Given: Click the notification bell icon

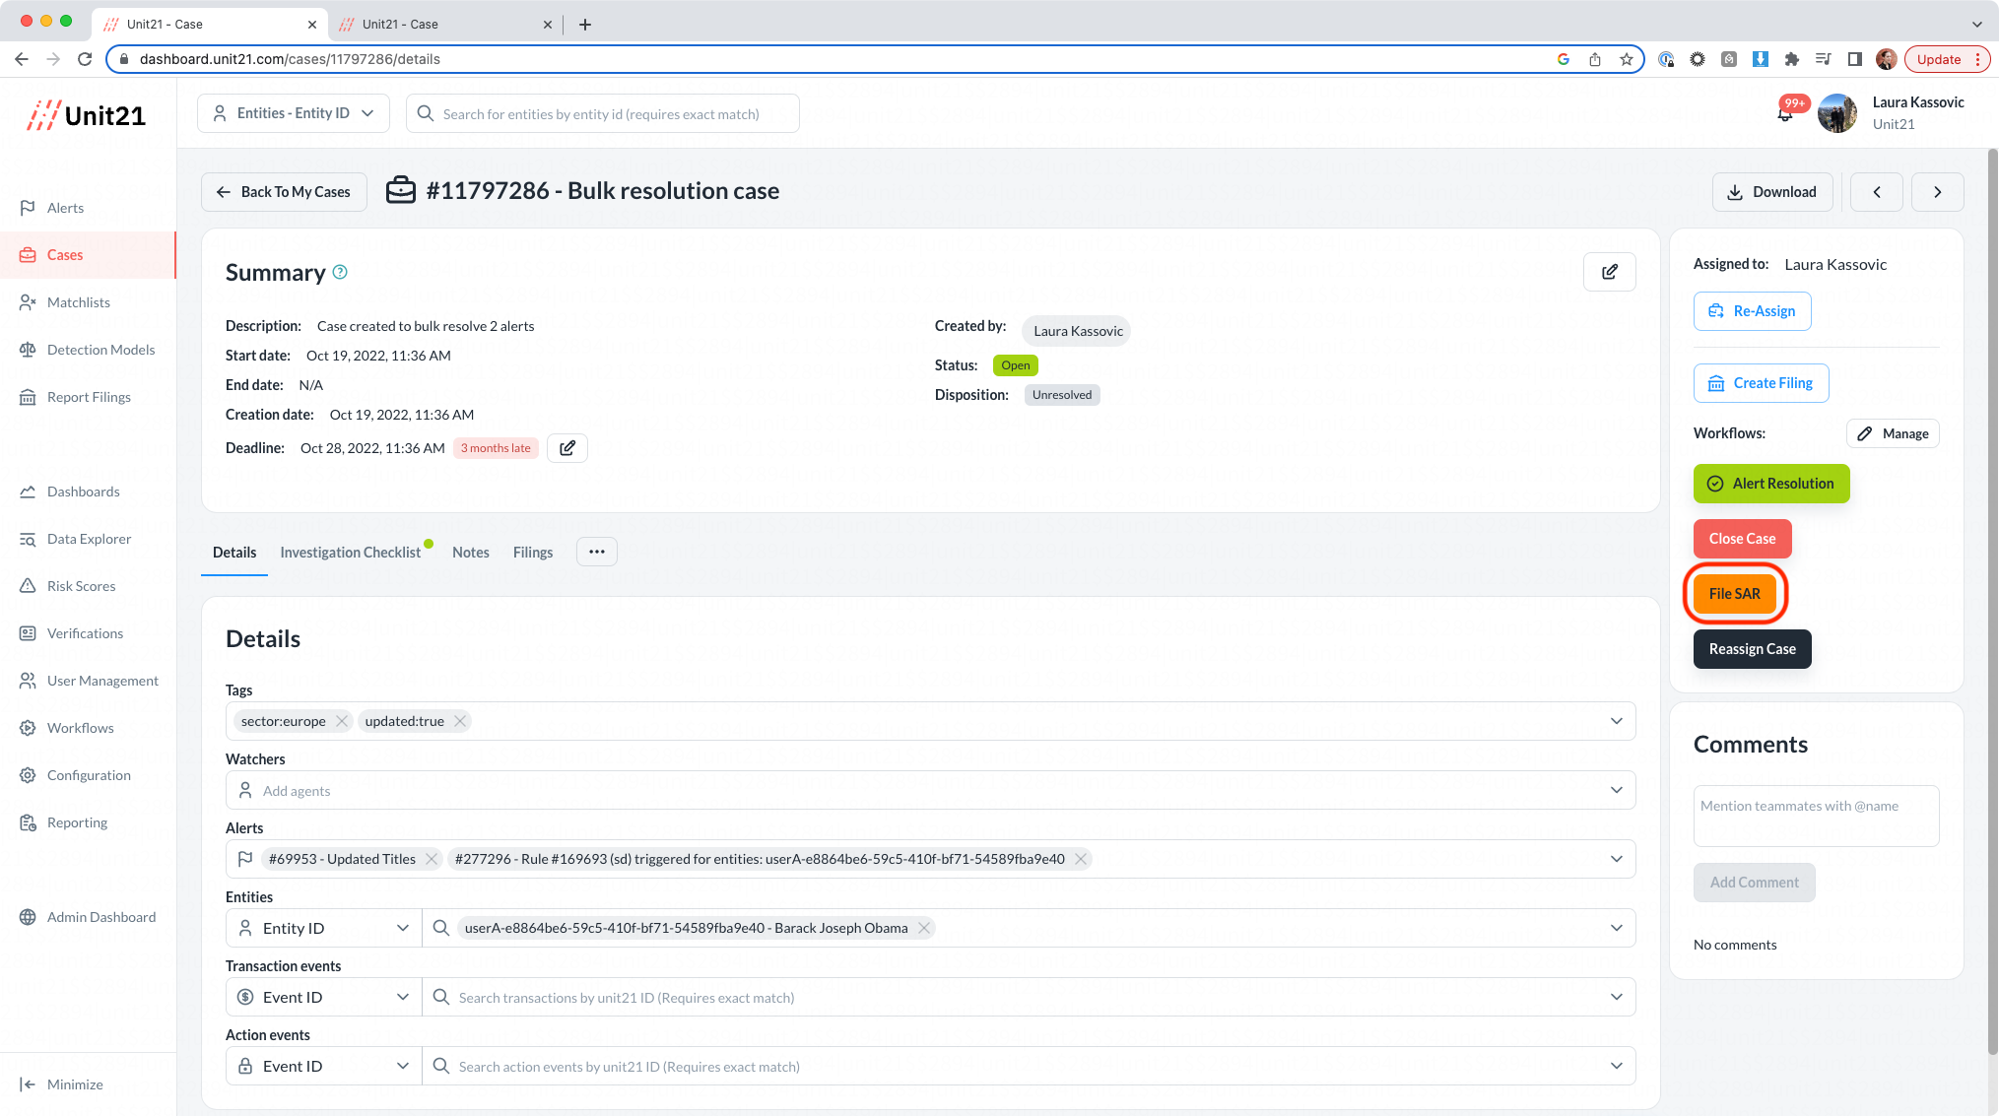Looking at the screenshot, I should click(1785, 114).
